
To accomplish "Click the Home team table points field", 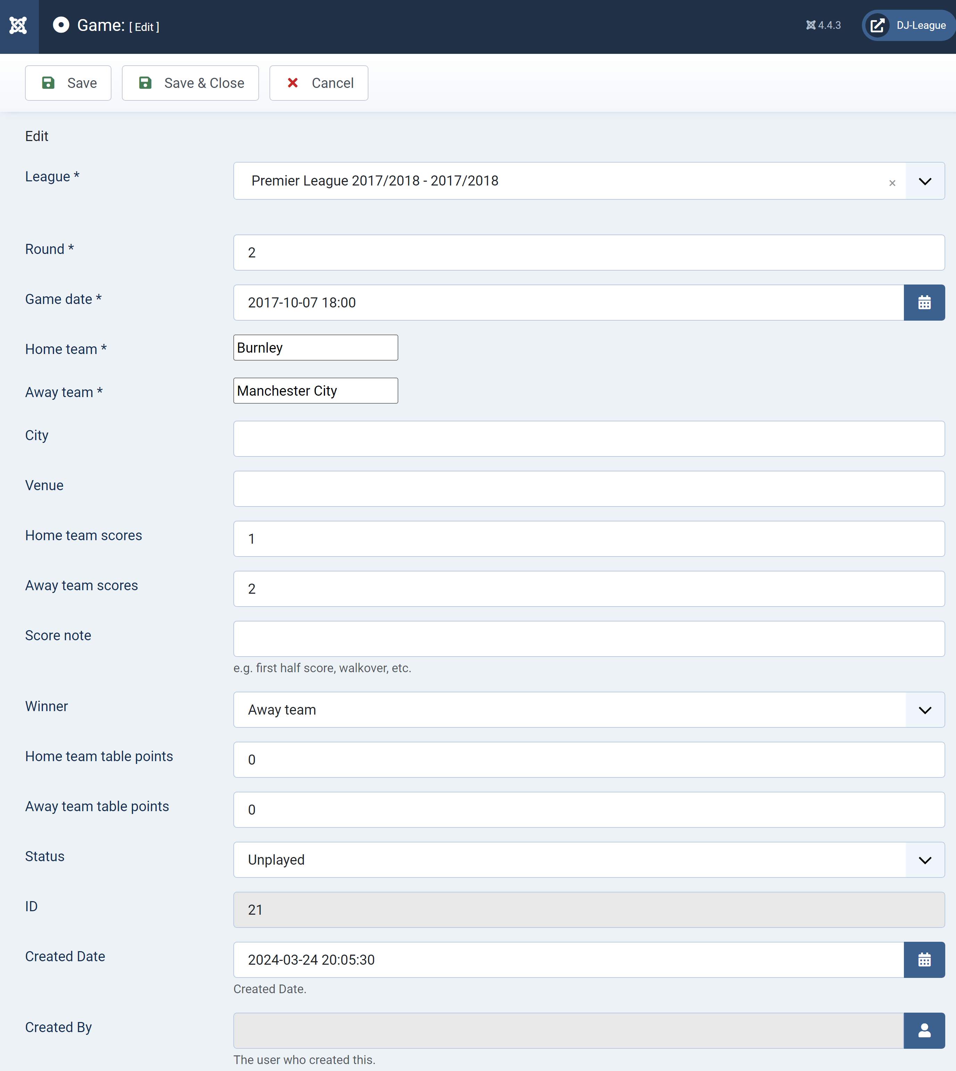I will click(589, 760).
